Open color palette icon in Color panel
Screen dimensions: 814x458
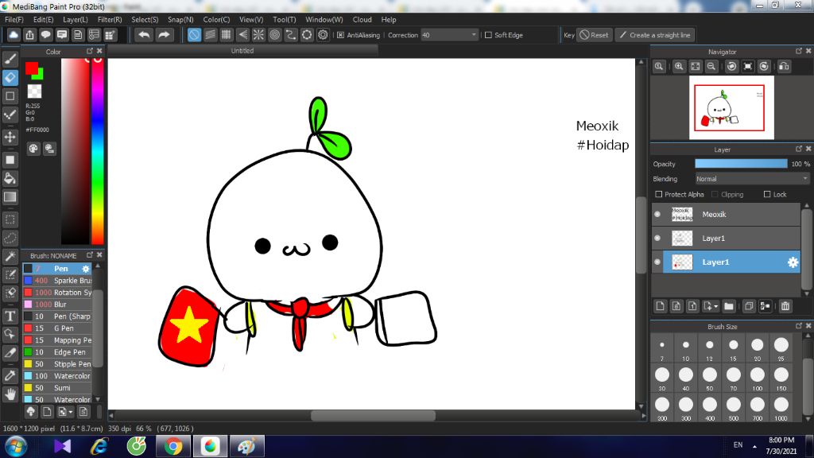click(33, 149)
